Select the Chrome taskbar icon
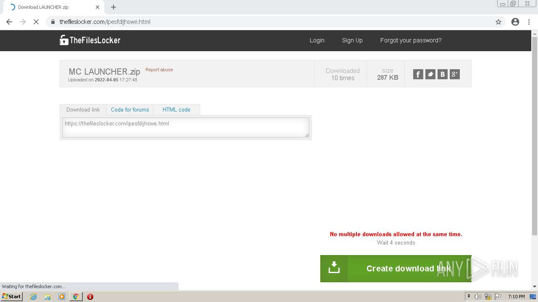Viewport: 538px width, 302px height. (76, 297)
